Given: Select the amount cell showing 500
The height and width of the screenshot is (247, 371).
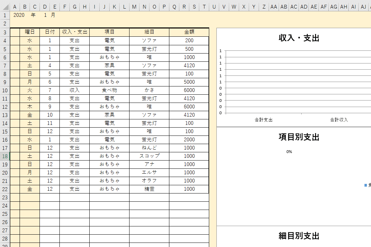Looking at the screenshot, I should (189, 49).
